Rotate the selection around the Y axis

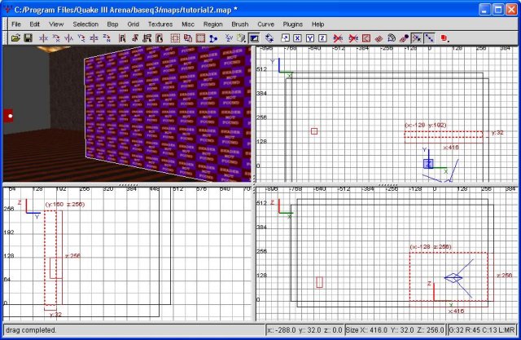(81, 38)
